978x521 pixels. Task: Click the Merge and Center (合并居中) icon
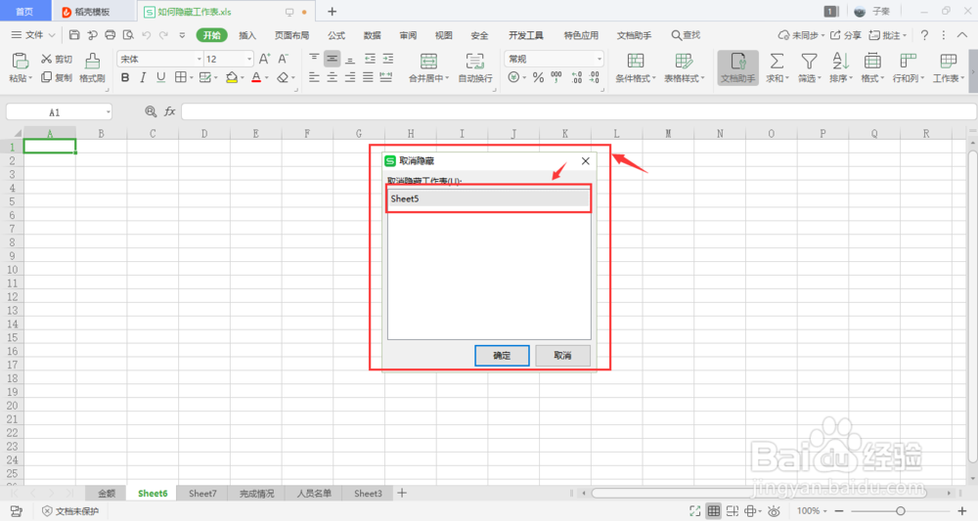[x=428, y=61]
